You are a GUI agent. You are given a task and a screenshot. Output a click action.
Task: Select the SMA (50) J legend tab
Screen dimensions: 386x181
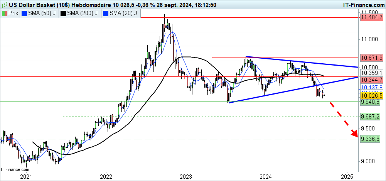[x=38, y=14]
